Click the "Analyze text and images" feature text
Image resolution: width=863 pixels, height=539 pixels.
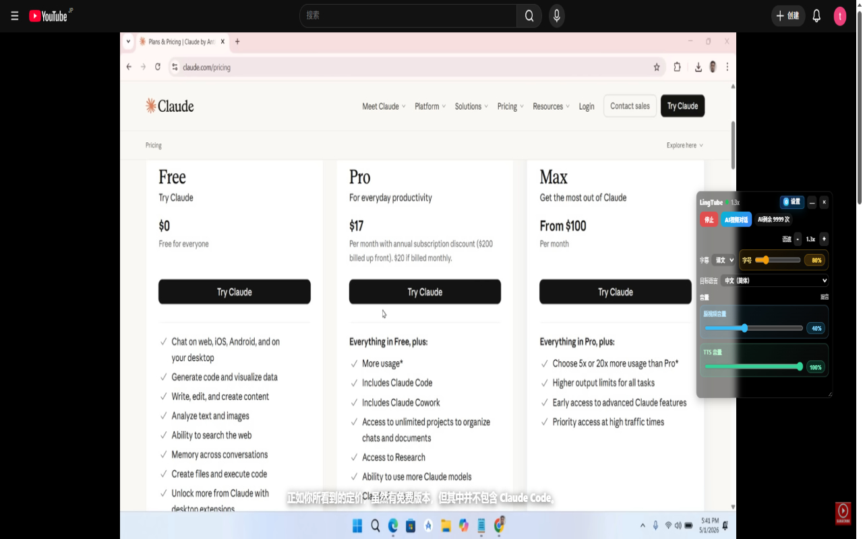[210, 416]
